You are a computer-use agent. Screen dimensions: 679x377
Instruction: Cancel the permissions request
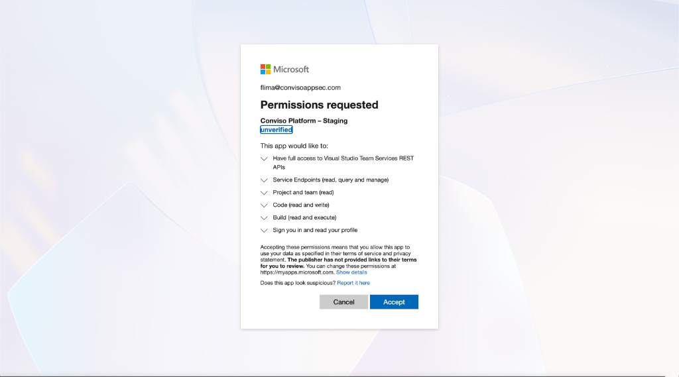[x=344, y=301]
